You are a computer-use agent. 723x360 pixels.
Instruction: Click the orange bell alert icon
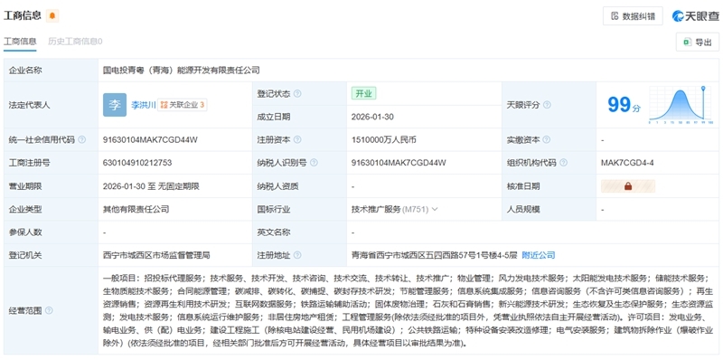pos(52,15)
